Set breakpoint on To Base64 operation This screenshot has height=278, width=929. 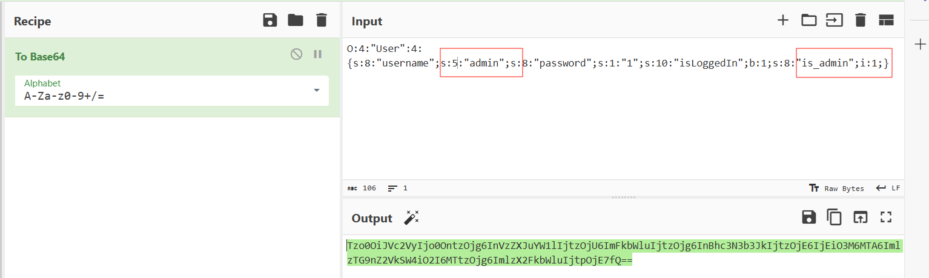317,54
